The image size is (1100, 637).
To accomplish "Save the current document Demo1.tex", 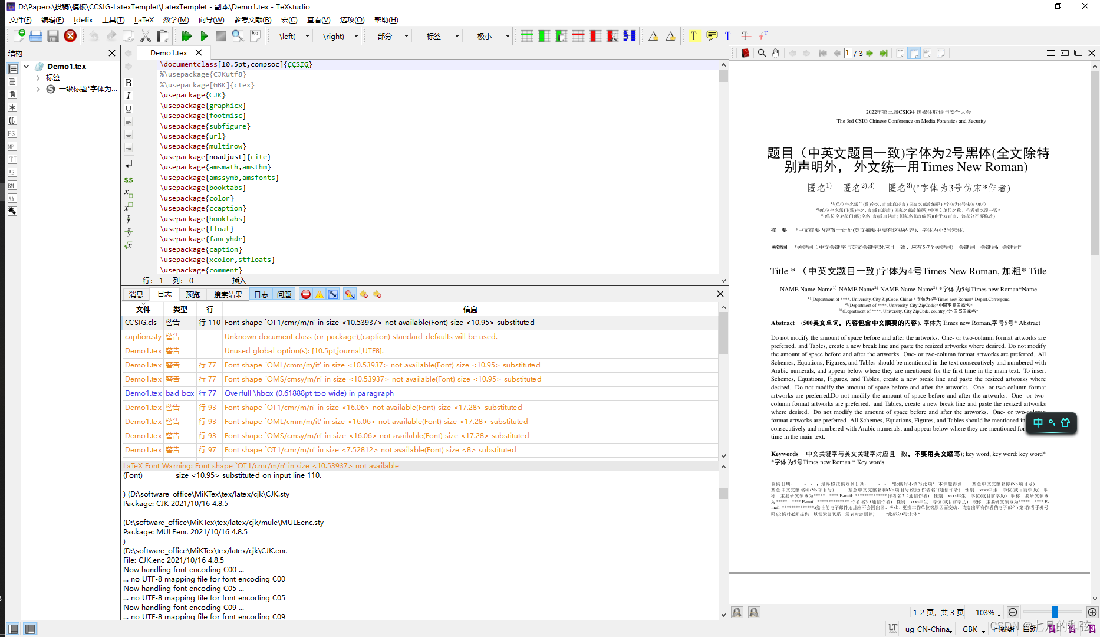I will click(x=53, y=35).
